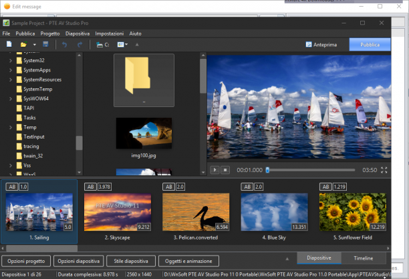Image resolution: width=409 pixels, height=279 pixels.
Task: Click the blue Pubblica button
Action: point(370,45)
